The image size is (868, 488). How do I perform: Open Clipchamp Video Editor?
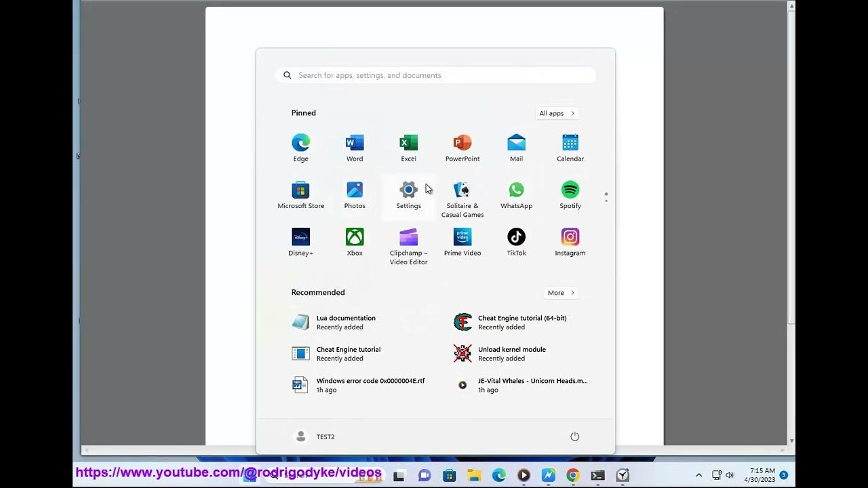[x=408, y=247]
